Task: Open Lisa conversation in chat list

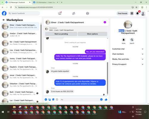Action: pos(20,51)
